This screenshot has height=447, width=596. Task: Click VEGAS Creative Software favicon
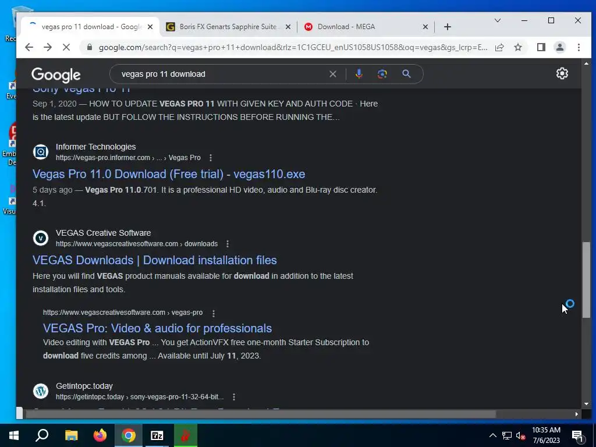[41, 238]
